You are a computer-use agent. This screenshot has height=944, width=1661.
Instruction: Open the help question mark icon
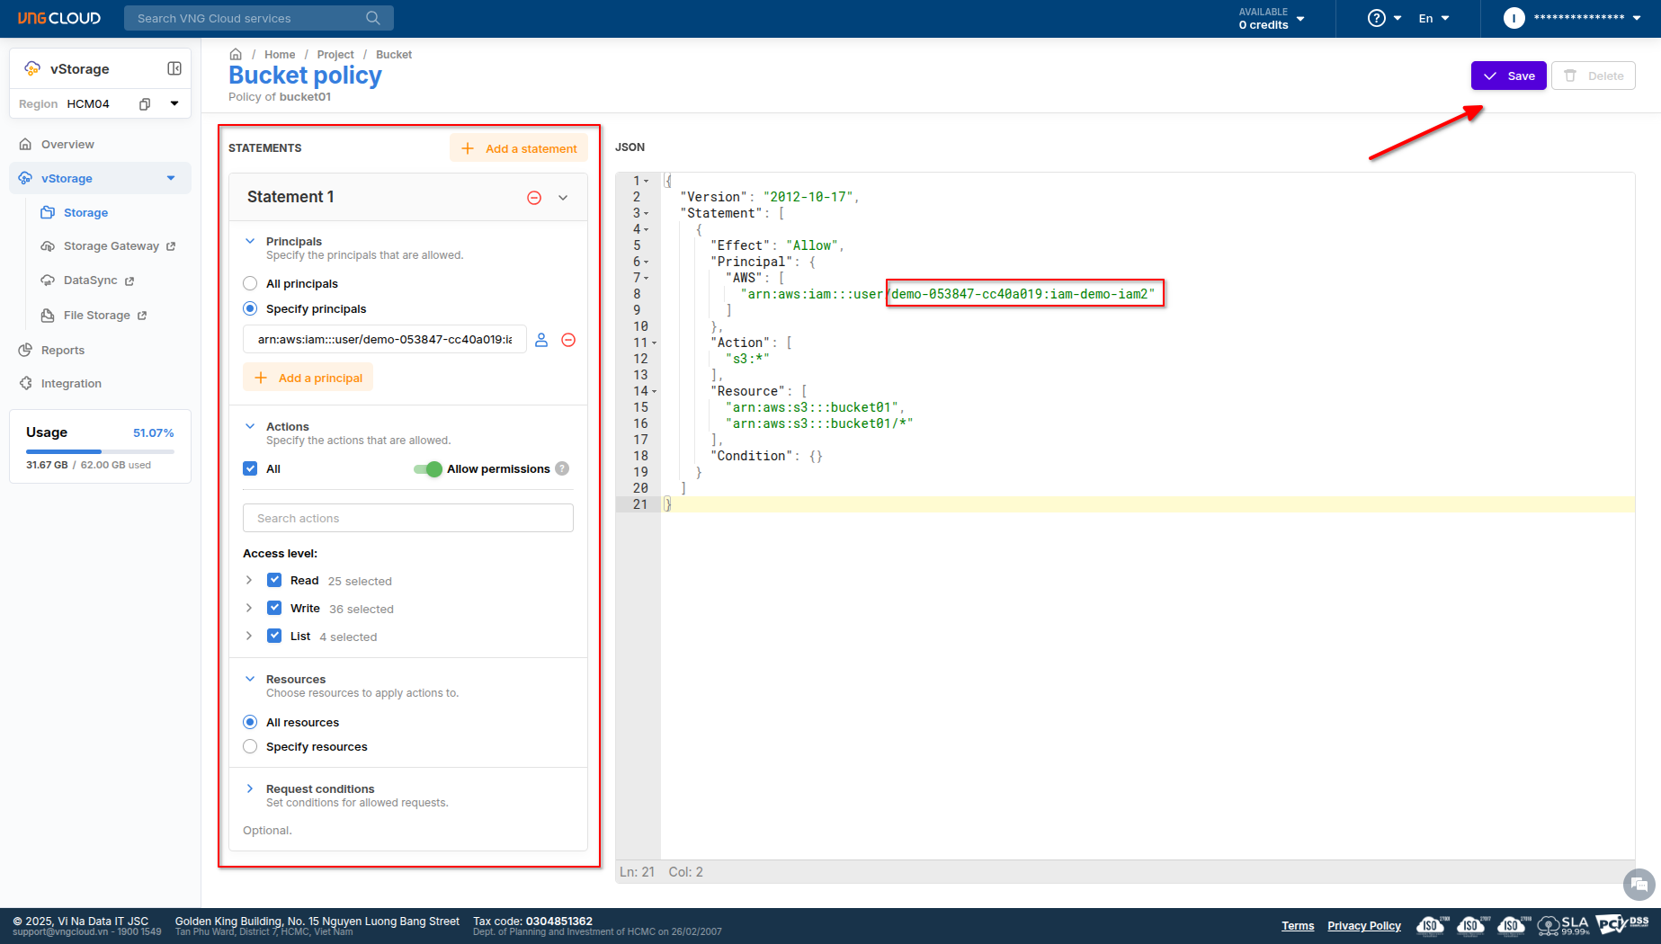pos(1376,18)
